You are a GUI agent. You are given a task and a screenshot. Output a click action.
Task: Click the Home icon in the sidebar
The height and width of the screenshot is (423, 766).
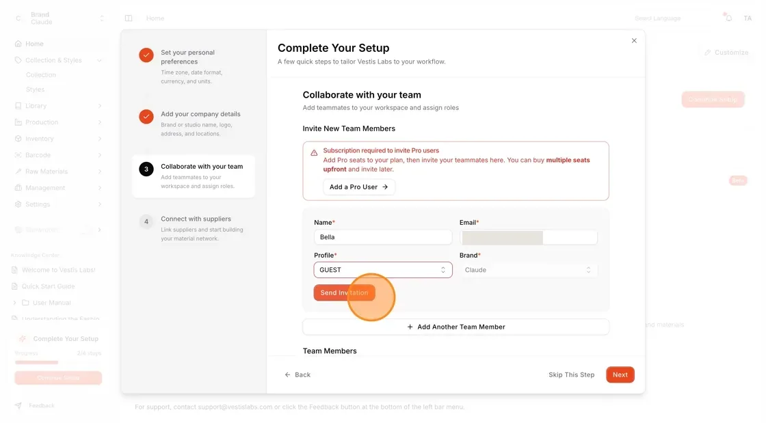(x=18, y=44)
